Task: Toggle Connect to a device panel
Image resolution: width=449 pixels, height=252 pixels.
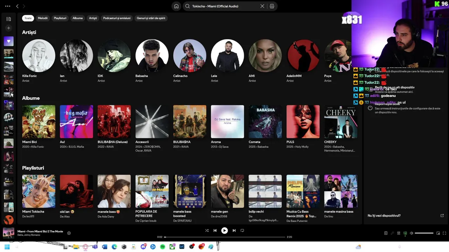Action: pyautogui.click(x=405, y=233)
